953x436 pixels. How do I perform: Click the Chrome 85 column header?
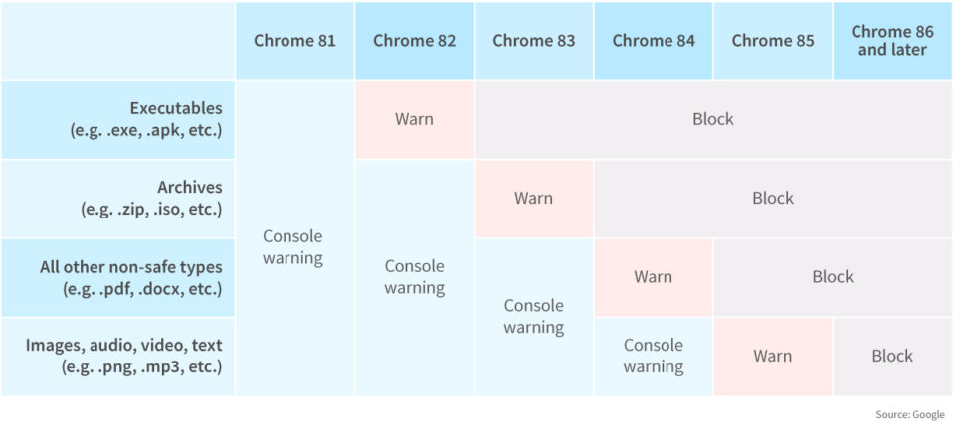(x=773, y=41)
